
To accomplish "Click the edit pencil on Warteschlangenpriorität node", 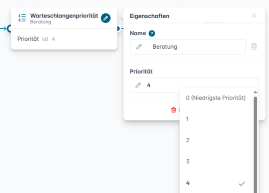I will (x=105, y=18).
